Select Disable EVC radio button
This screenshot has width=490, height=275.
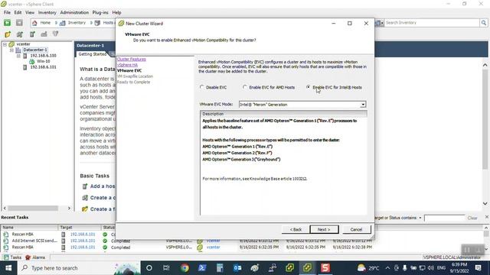point(202,87)
